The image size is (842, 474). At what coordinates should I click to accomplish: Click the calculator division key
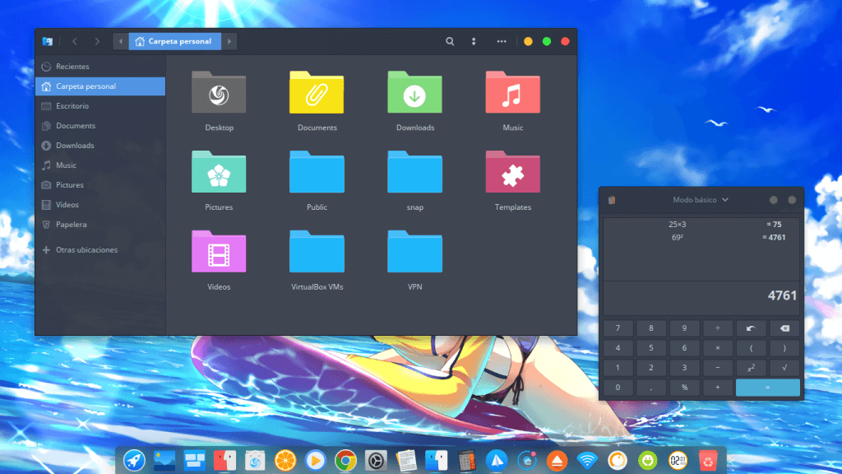coord(717,328)
